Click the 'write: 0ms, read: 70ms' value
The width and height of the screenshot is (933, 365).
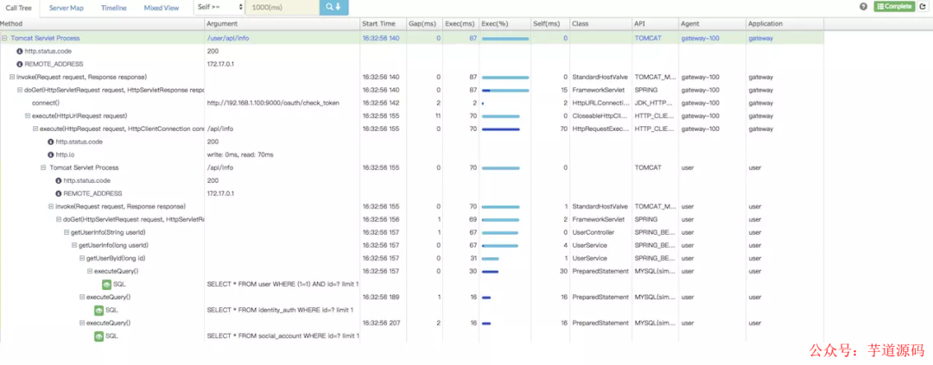click(x=240, y=154)
